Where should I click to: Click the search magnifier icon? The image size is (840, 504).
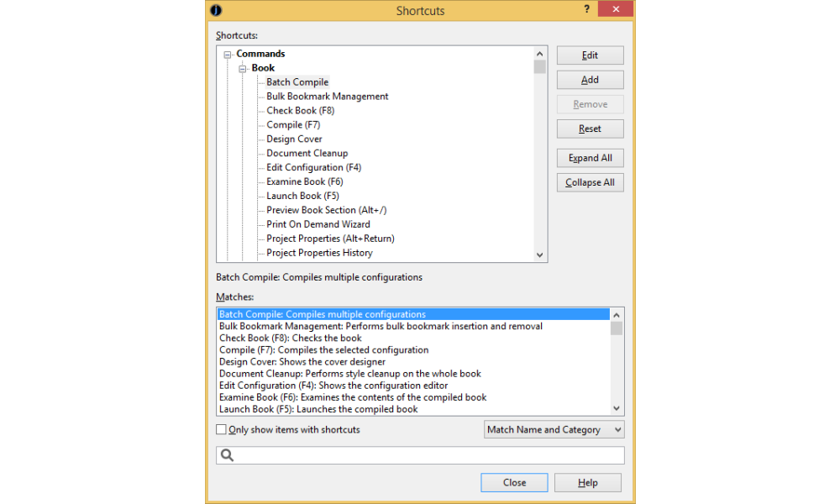pyautogui.click(x=225, y=455)
